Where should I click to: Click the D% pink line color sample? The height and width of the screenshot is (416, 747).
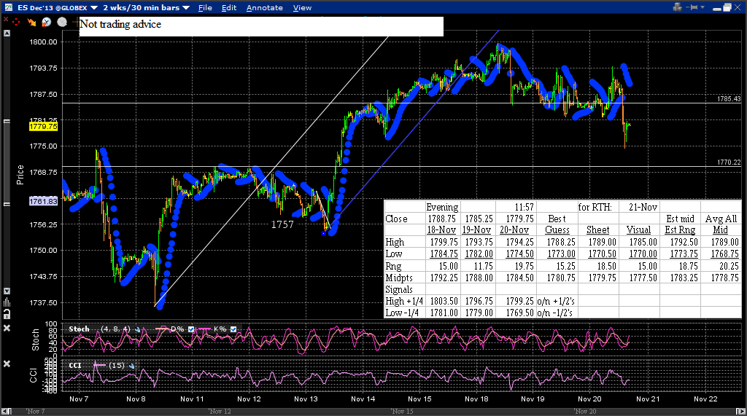tap(163, 329)
